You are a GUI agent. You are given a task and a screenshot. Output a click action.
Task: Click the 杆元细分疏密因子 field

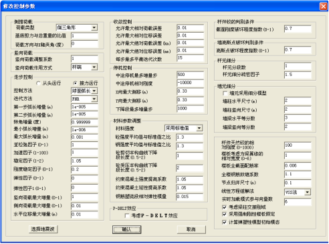(298, 75)
